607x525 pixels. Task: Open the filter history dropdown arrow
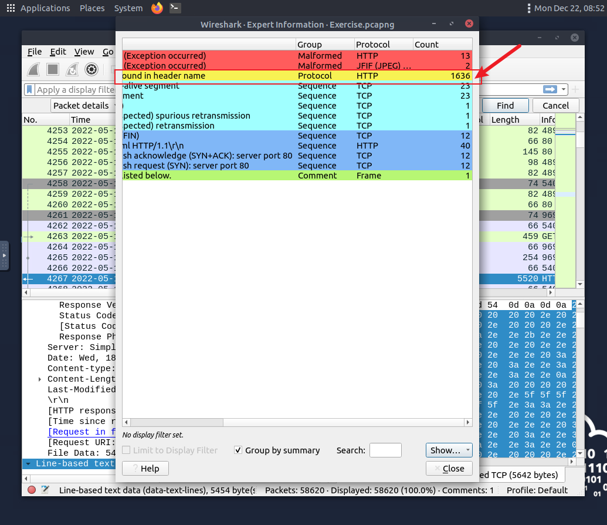[563, 90]
